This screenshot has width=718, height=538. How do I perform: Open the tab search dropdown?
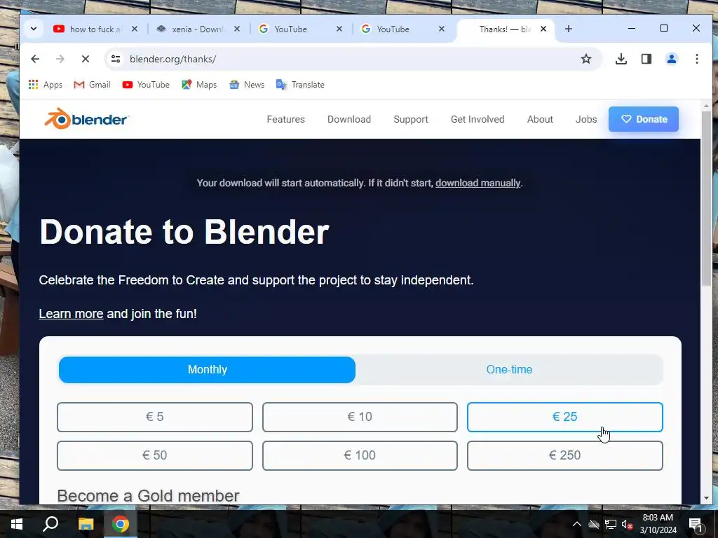tap(34, 29)
